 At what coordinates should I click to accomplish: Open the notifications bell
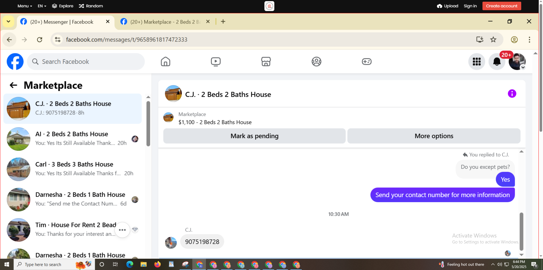[x=497, y=61]
